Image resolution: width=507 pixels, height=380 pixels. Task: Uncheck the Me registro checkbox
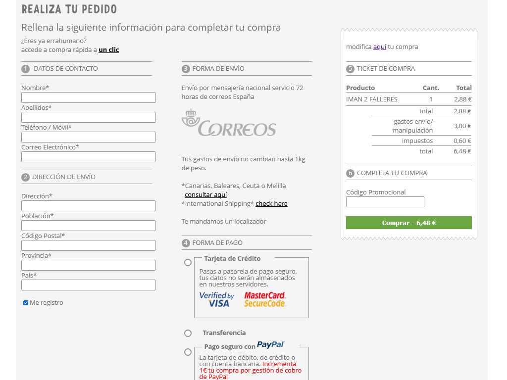tap(26, 303)
